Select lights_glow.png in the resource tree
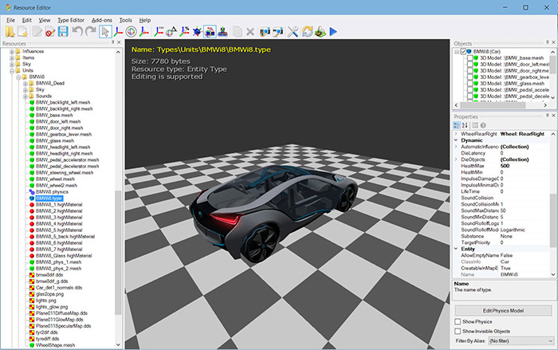The image size is (558, 350). click(x=52, y=307)
